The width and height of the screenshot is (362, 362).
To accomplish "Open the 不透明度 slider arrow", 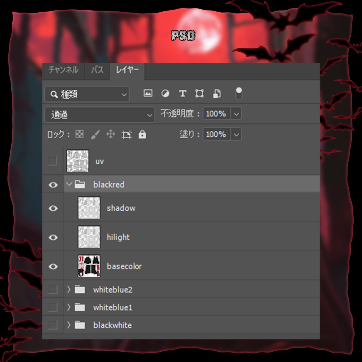I will pos(236,113).
